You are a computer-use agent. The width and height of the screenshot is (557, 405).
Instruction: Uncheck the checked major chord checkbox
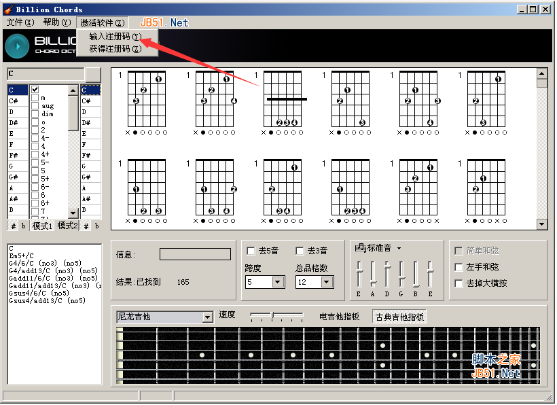pos(35,89)
